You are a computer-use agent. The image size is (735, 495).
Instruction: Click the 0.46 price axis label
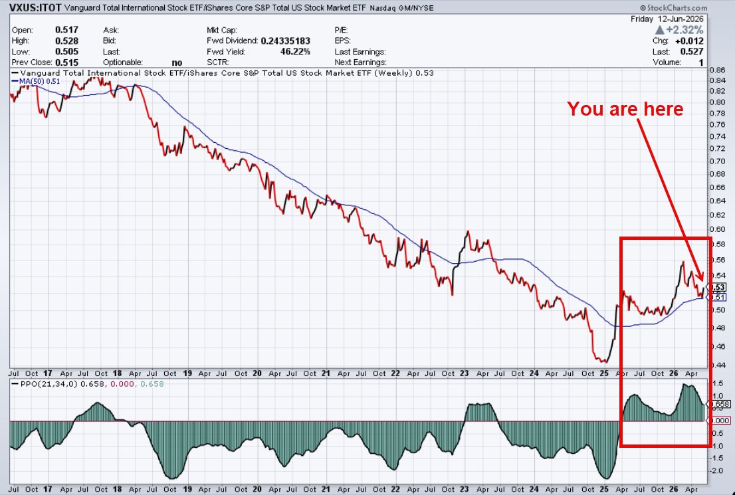click(718, 347)
